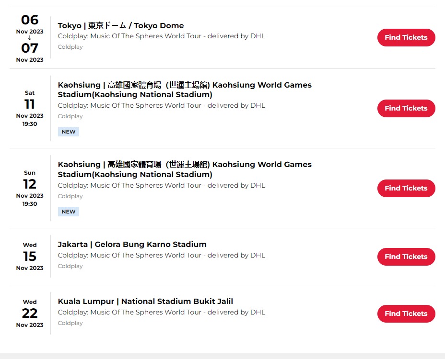Click the Coldplay artist name under Tokyo event
The width and height of the screenshot is (445, 359).
tap(70, 47)
